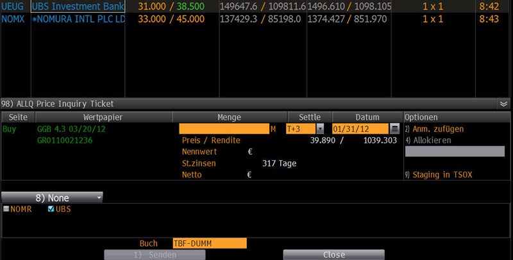Uncheck the UBS dealer checkbox
Viewport: 513px width, 260px height.
pyautogui.click(x=51, y=209)
